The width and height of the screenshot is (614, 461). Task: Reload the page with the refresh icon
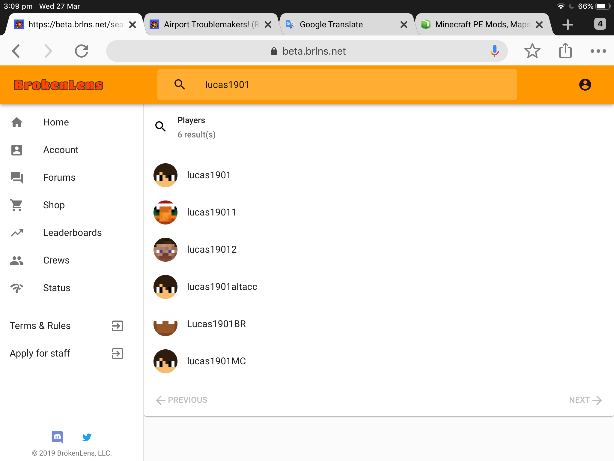pos(82,51)
